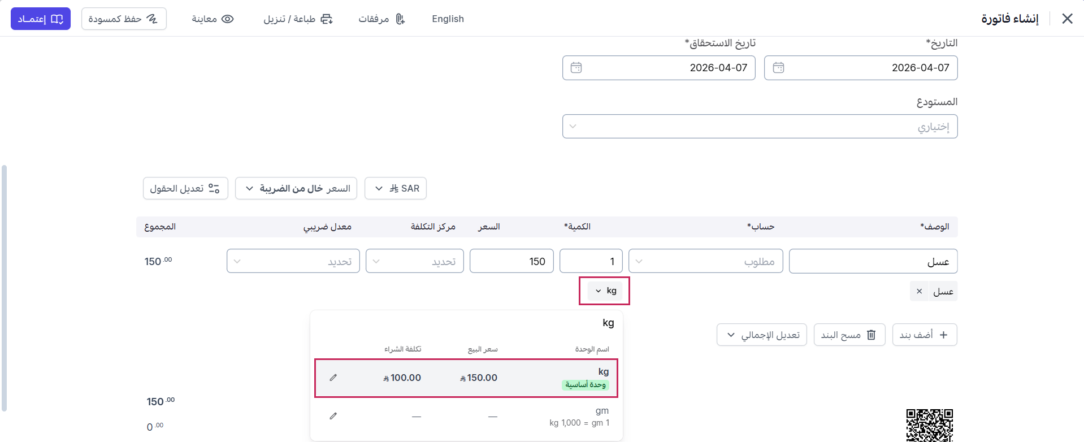Remove the عسل product tag with the x

coord(919,291)
